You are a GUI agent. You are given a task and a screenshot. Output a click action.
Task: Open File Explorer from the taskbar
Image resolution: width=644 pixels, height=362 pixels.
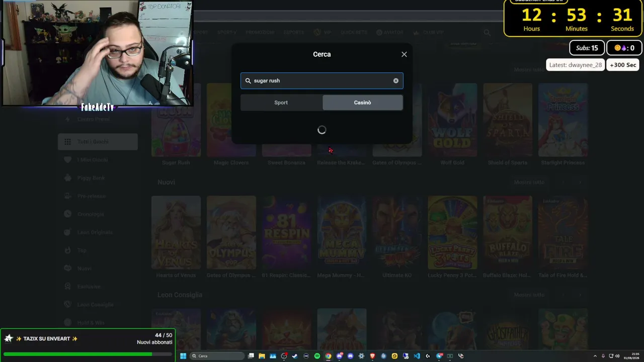(x=262, y=356)
